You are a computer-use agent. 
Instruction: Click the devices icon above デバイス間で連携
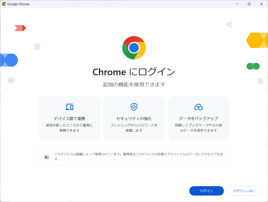click(x=69, y=107)
